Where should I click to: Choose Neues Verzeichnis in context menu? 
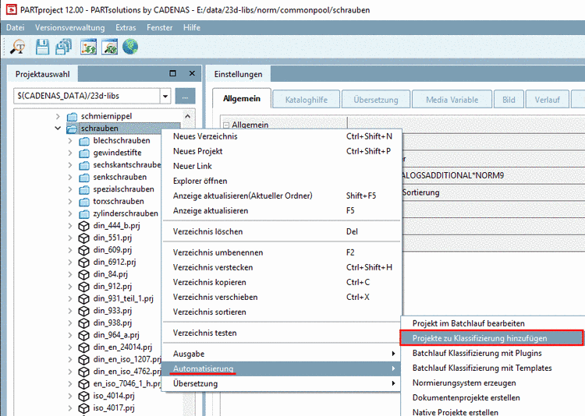coord(282,136)
